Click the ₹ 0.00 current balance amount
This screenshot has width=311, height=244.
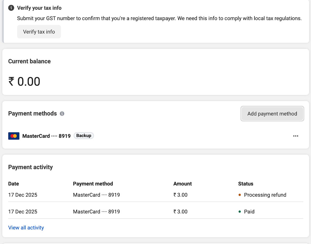click(x=24, y=81)
